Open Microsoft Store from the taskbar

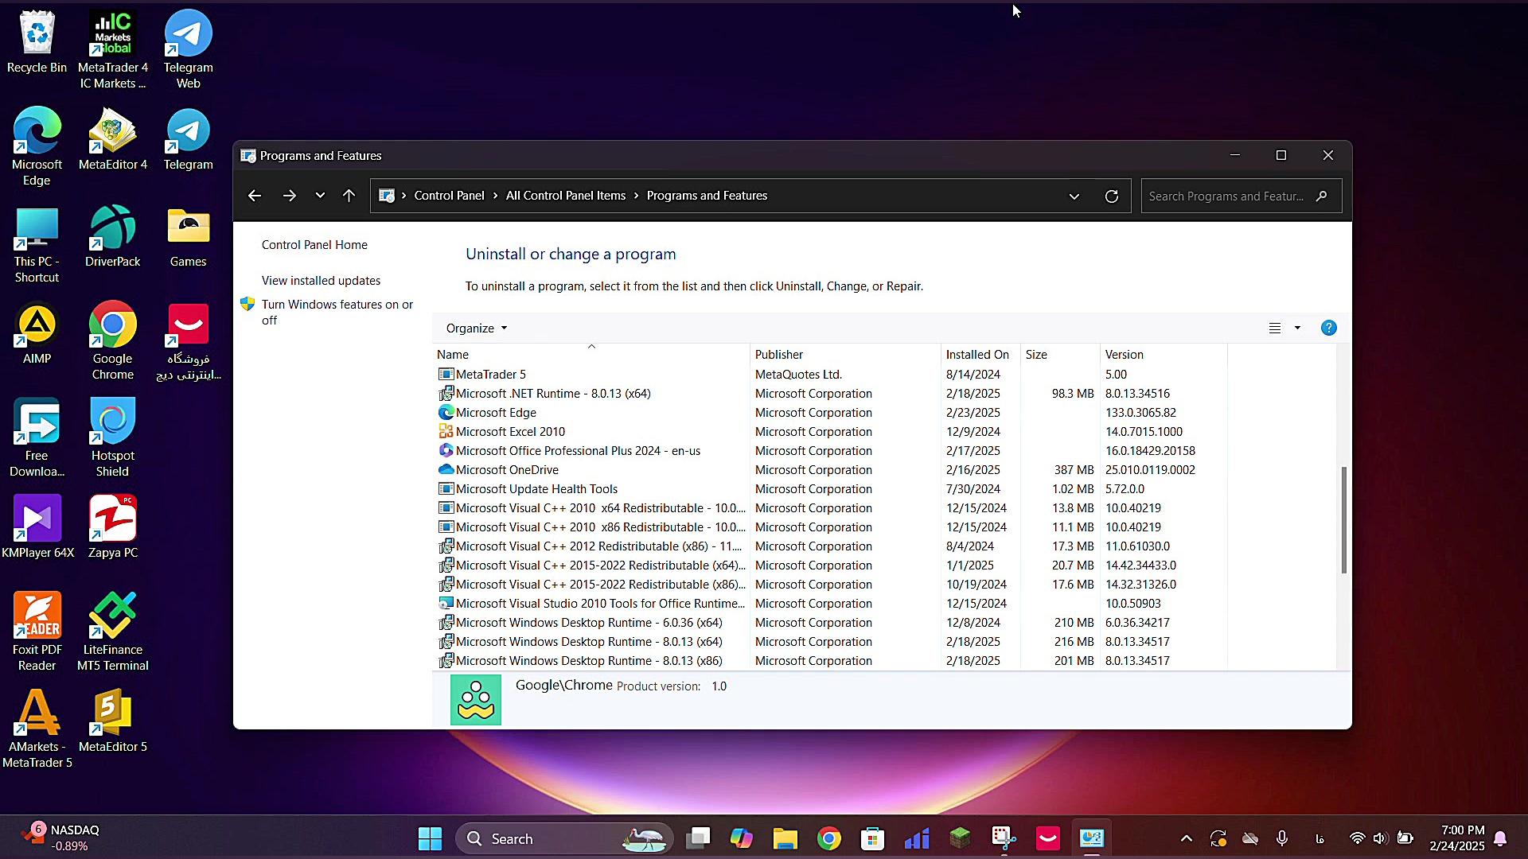(872, 838)
